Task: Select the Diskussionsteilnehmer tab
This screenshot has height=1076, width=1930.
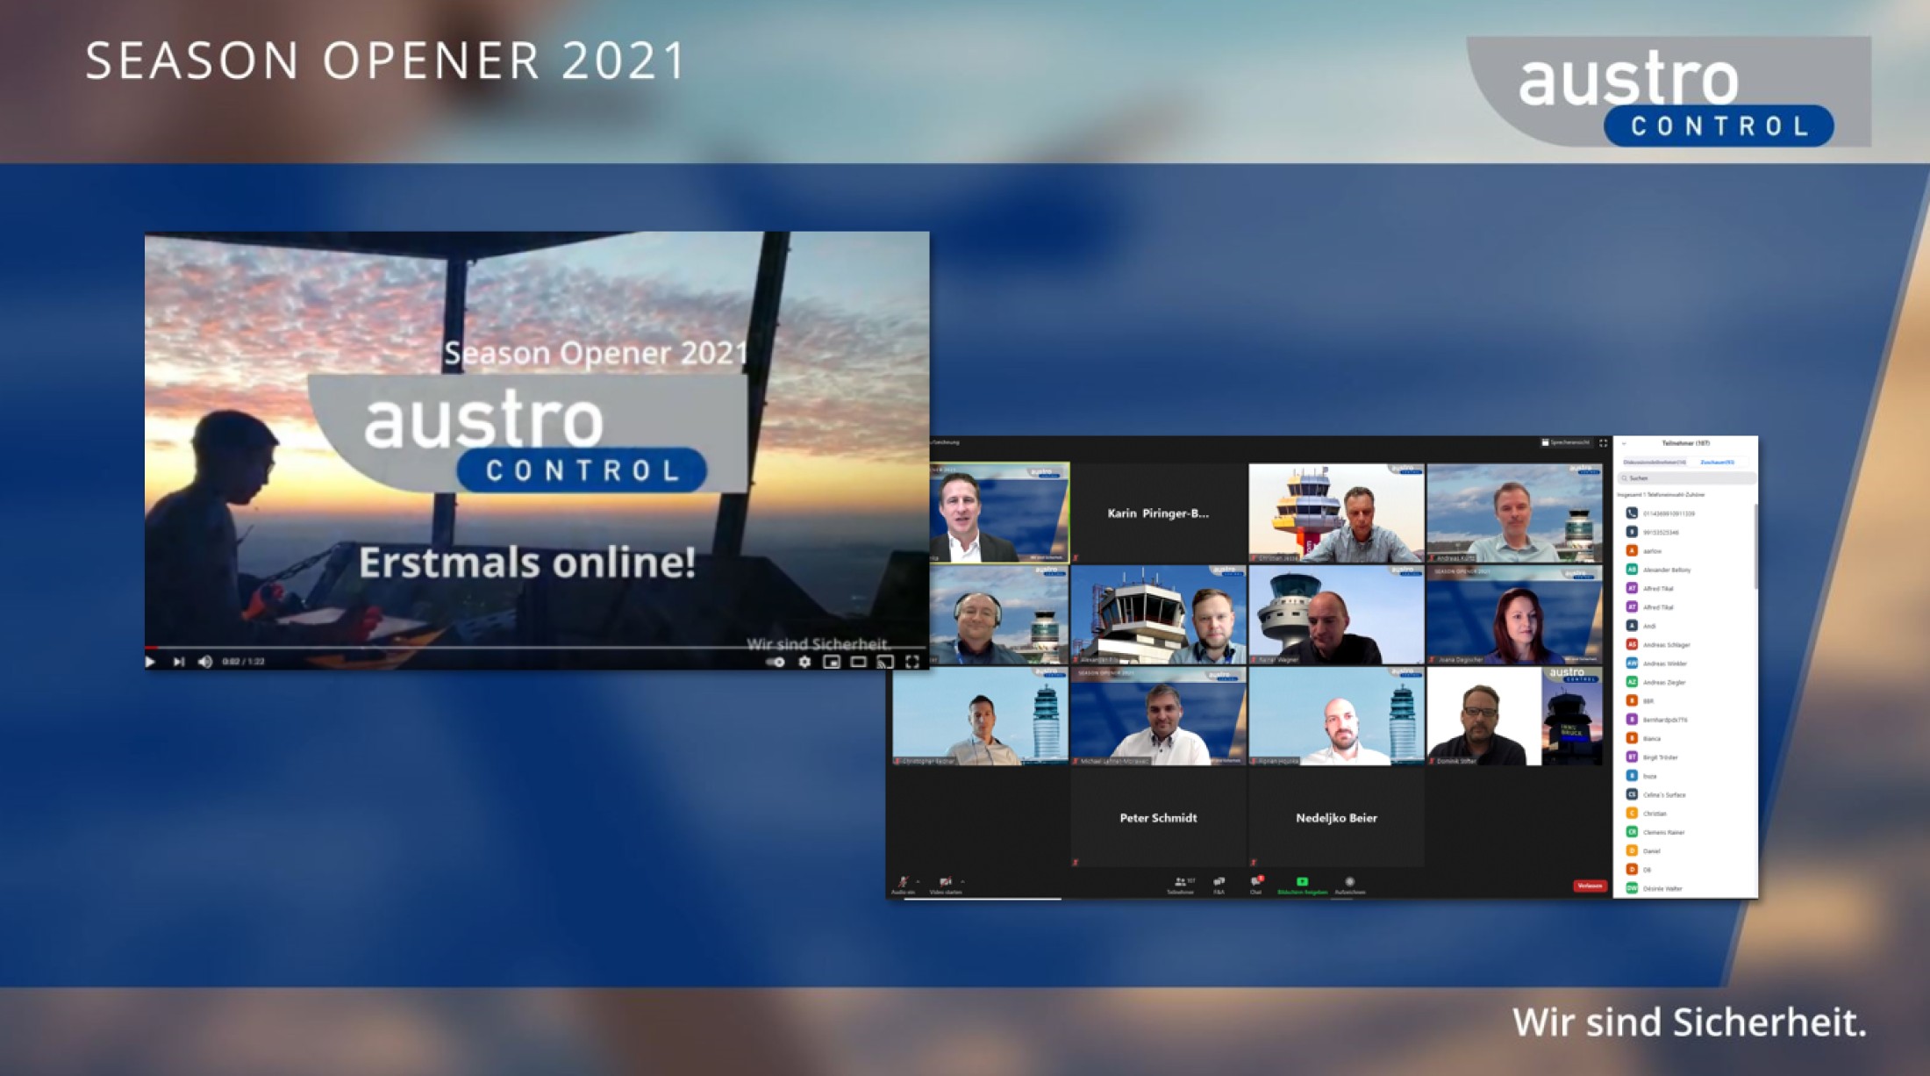Action: tap(1654, 462)
